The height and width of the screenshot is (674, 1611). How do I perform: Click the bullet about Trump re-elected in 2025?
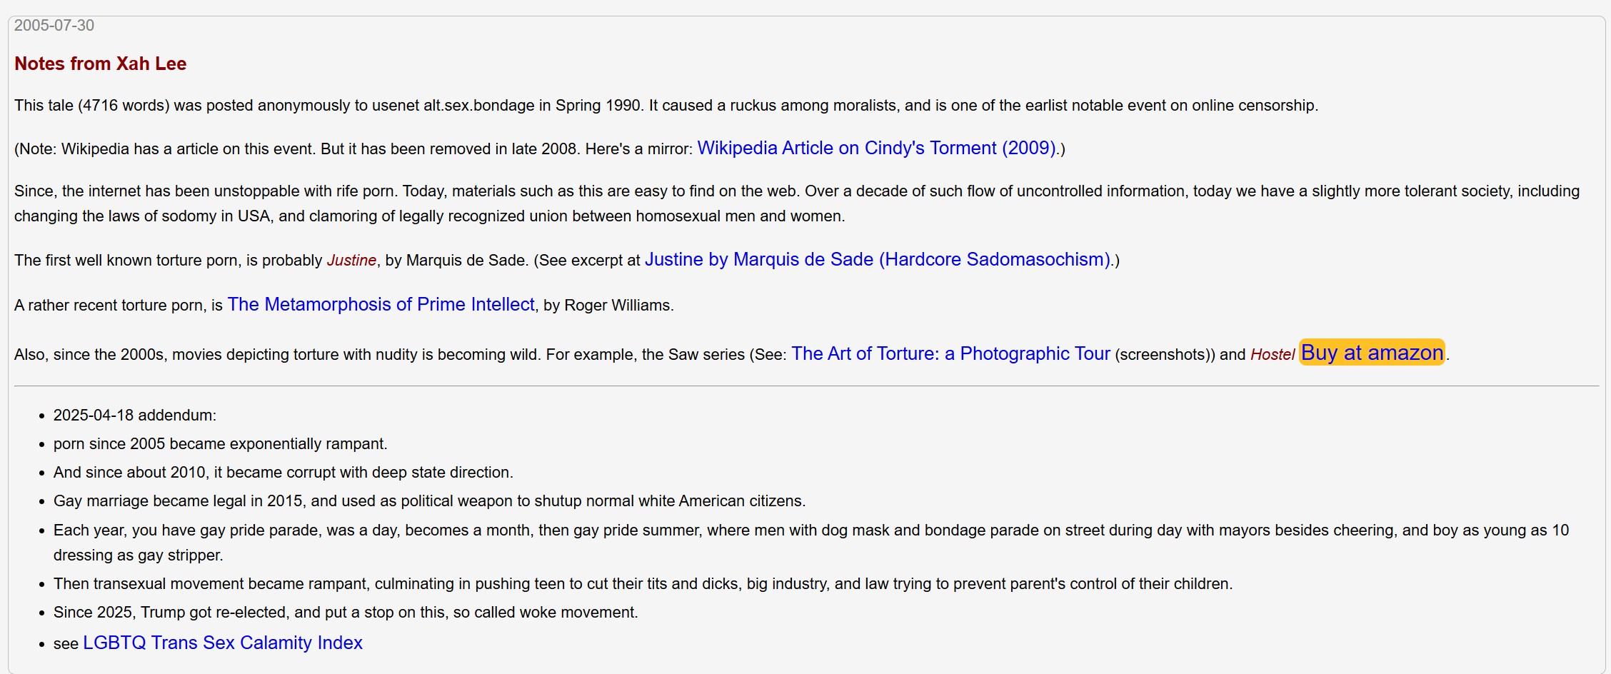click(346, 613)
